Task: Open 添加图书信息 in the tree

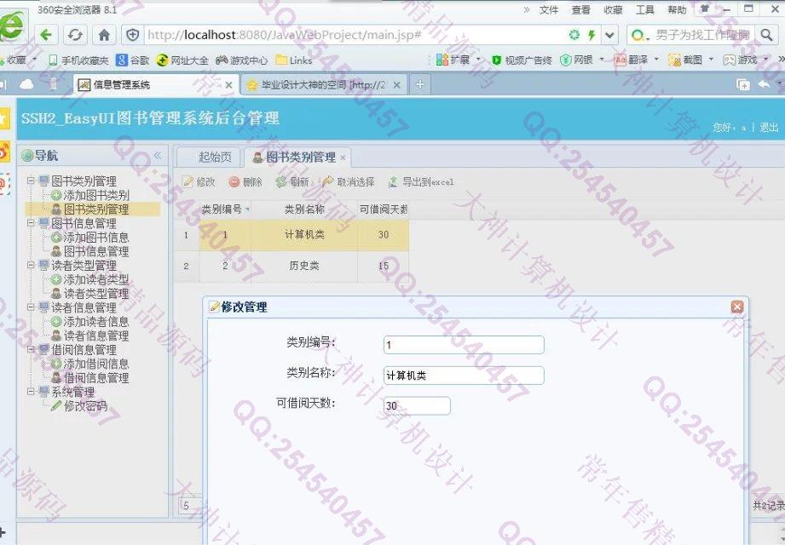Action: point(90,237)
